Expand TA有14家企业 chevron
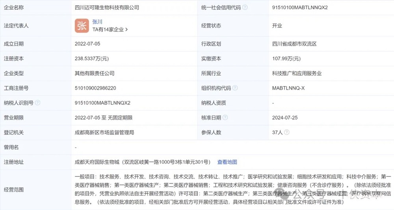 [x=126, y=29]
